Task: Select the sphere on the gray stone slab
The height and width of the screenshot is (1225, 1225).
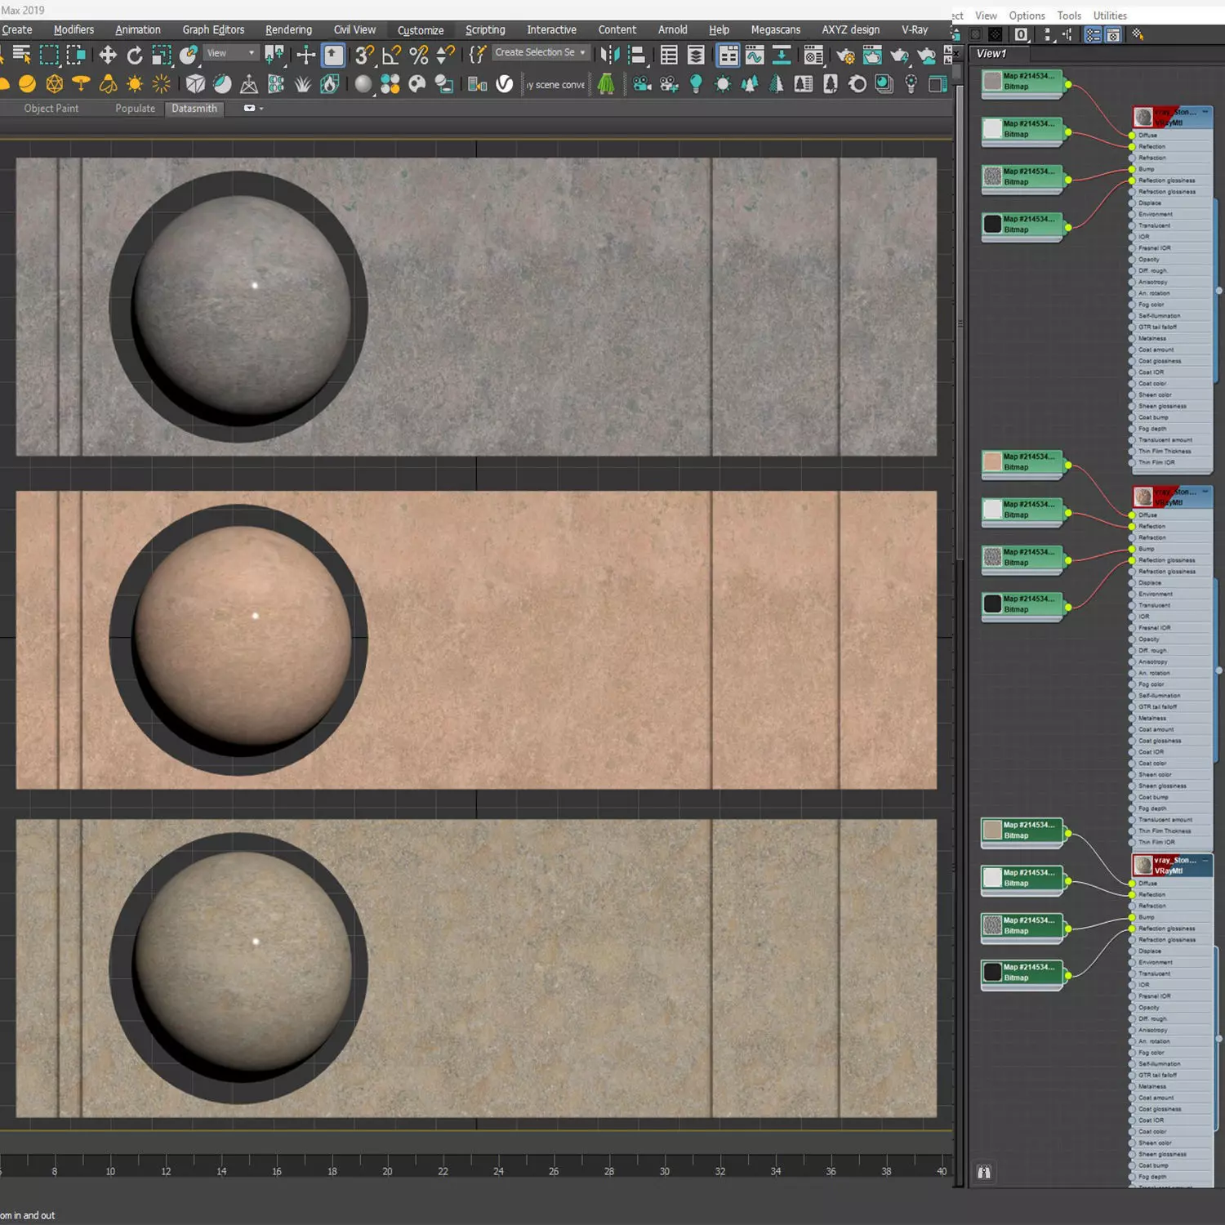Action: 243,305
